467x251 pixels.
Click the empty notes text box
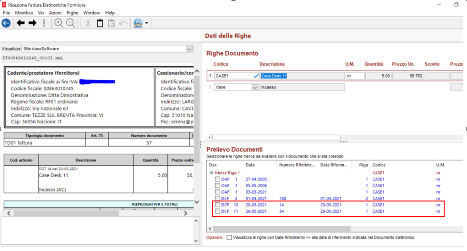click(97, 231)
